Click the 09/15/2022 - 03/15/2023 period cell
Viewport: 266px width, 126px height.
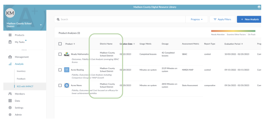[x=237, y=70]
